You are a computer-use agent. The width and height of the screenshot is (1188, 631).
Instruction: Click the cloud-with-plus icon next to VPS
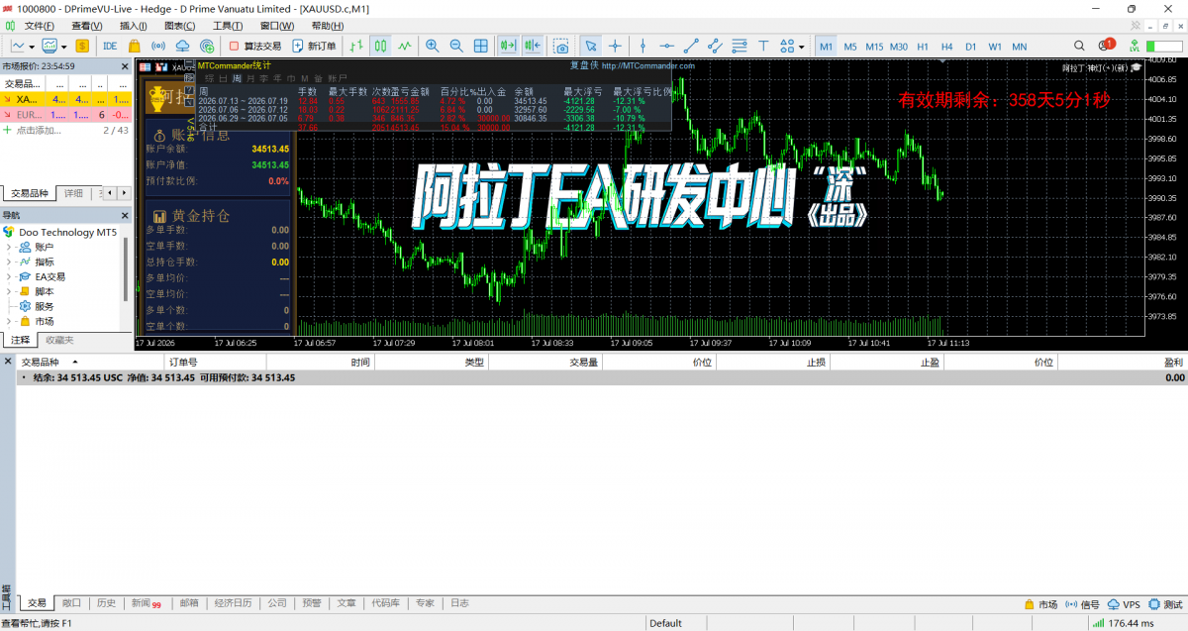point(207,46)
